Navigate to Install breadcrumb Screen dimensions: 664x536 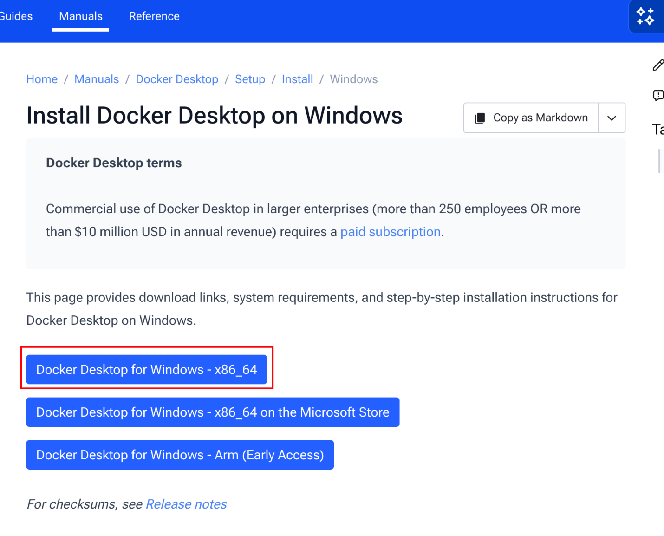pyautogui.click(x=298, y=79)
